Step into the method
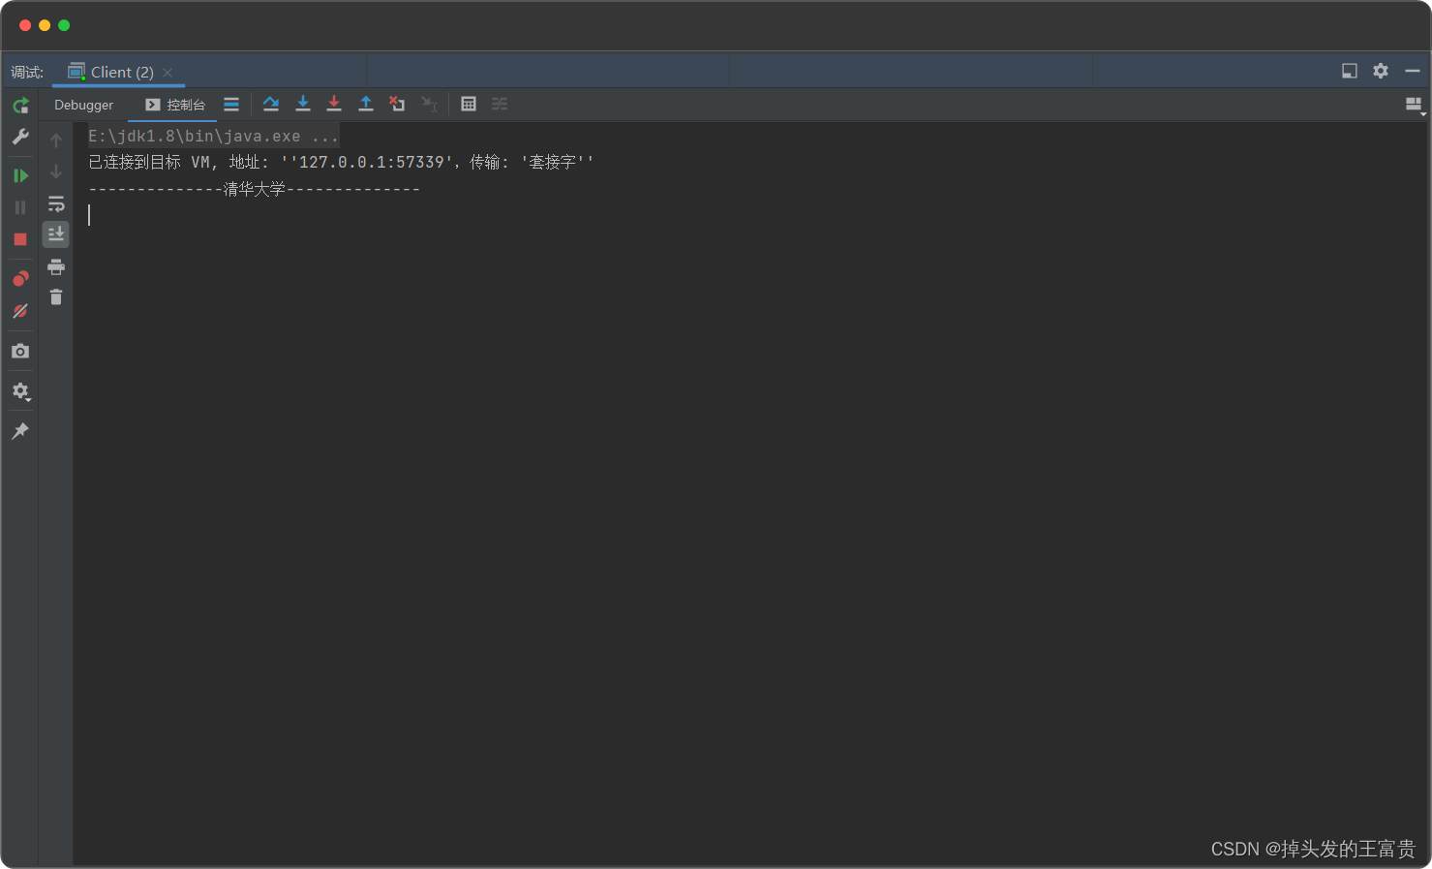 [303, 104]
